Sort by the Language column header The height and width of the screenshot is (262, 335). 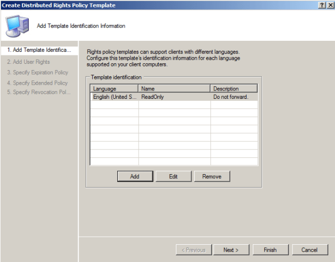[x=115, y=89]
